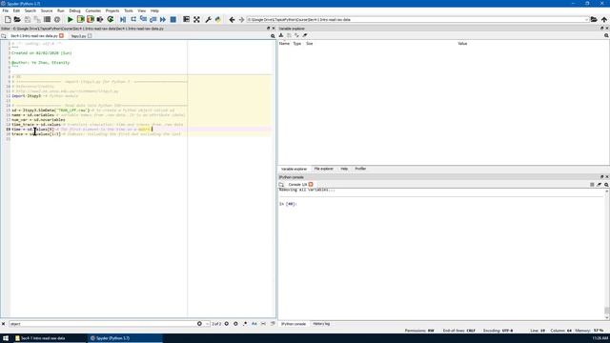
Task: Import data in Variable explorer
Action: coord(281,35)
